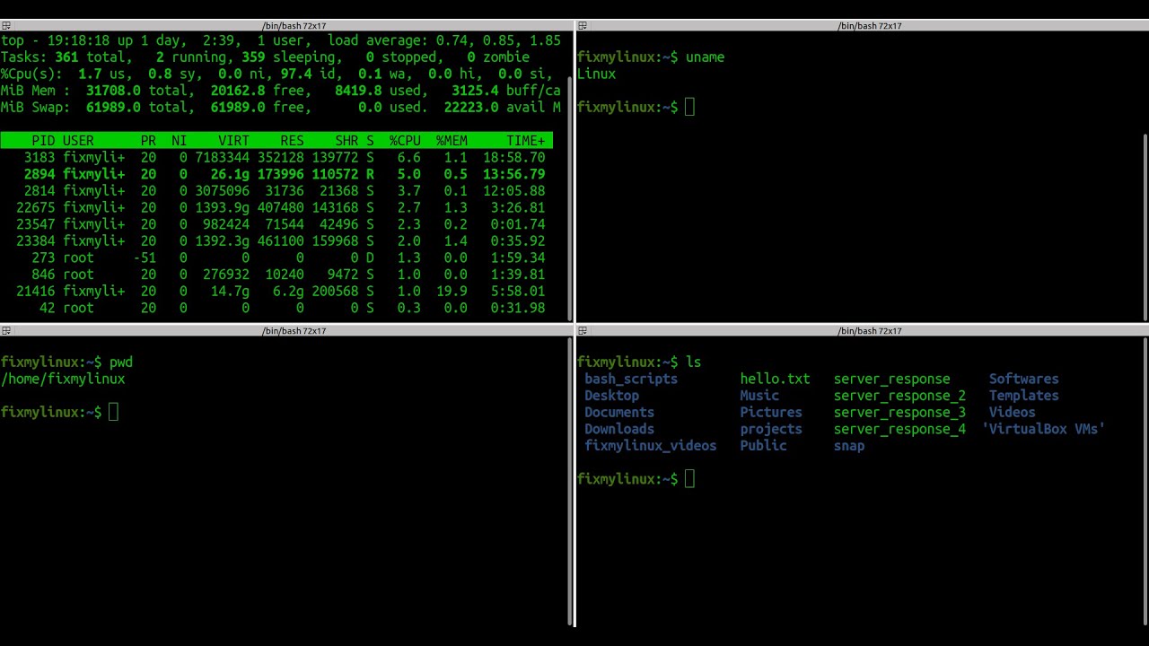The width and height of the screenshot is (1149, 646).
Task: Click the Templates directory name
Action: pos(1023,396)
